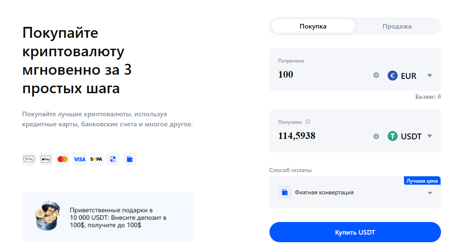Open the USDT cryptocurrency dropdown

pos(430,136)
